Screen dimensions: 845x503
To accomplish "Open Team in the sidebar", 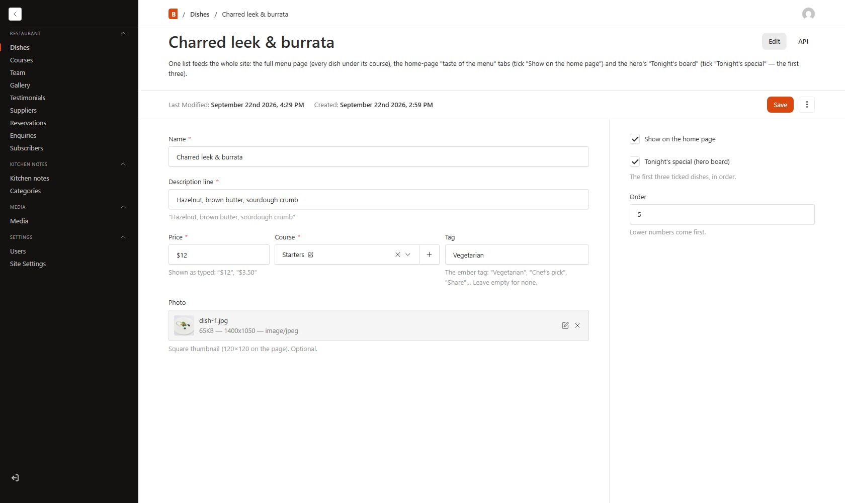I will [18, 72].
